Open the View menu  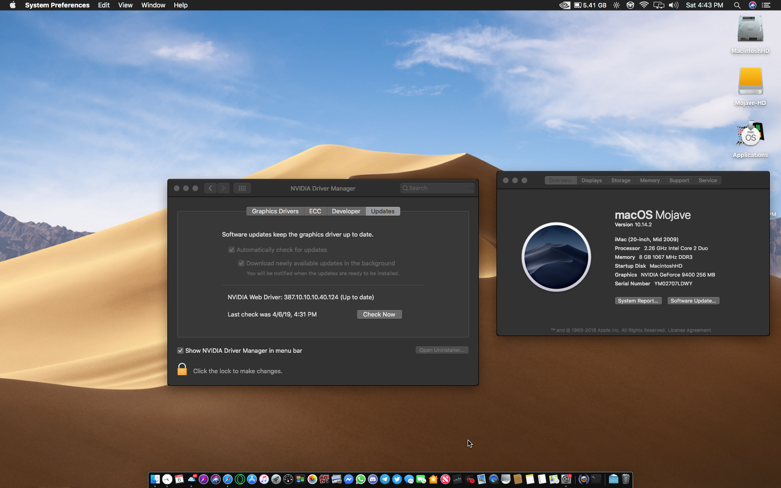(125, 5)
